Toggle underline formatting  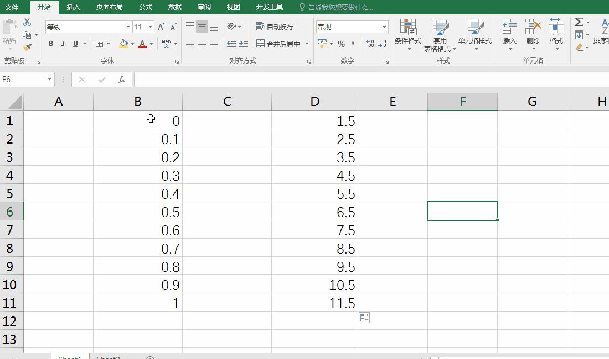(x=73, y=43)
